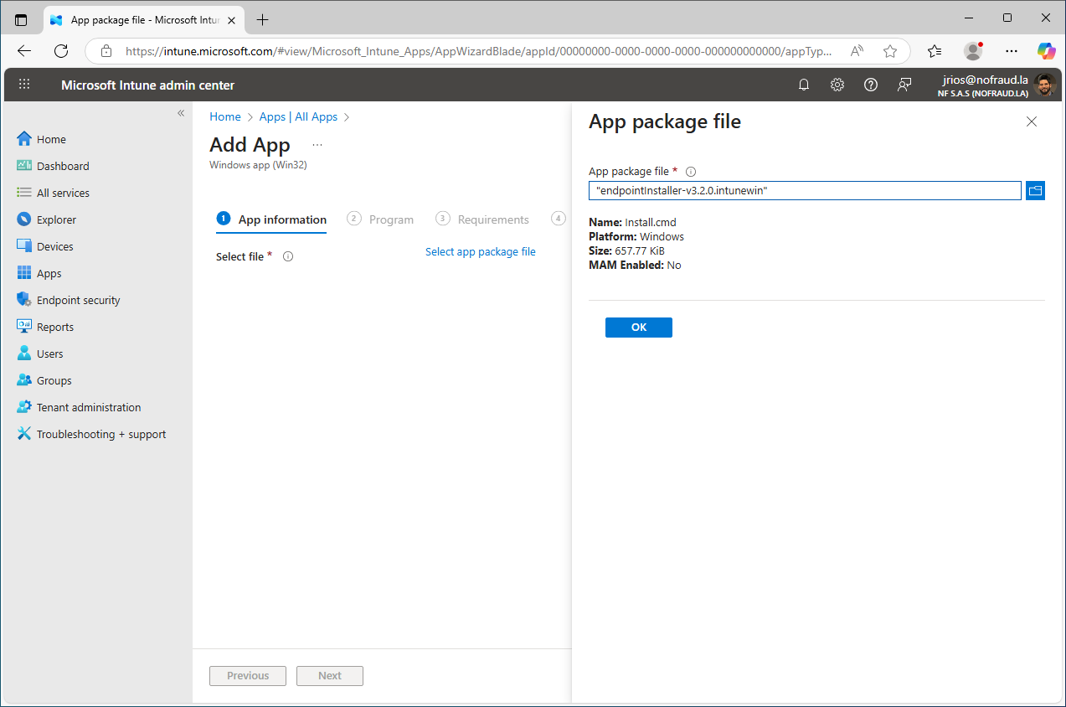
Task: Select the Program wizard step
Action: tap(380, 219)
